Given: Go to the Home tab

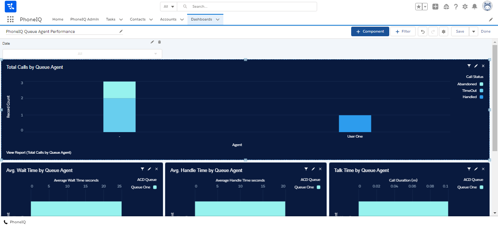Looking at the screenshot, I should (x=58, y=19).
